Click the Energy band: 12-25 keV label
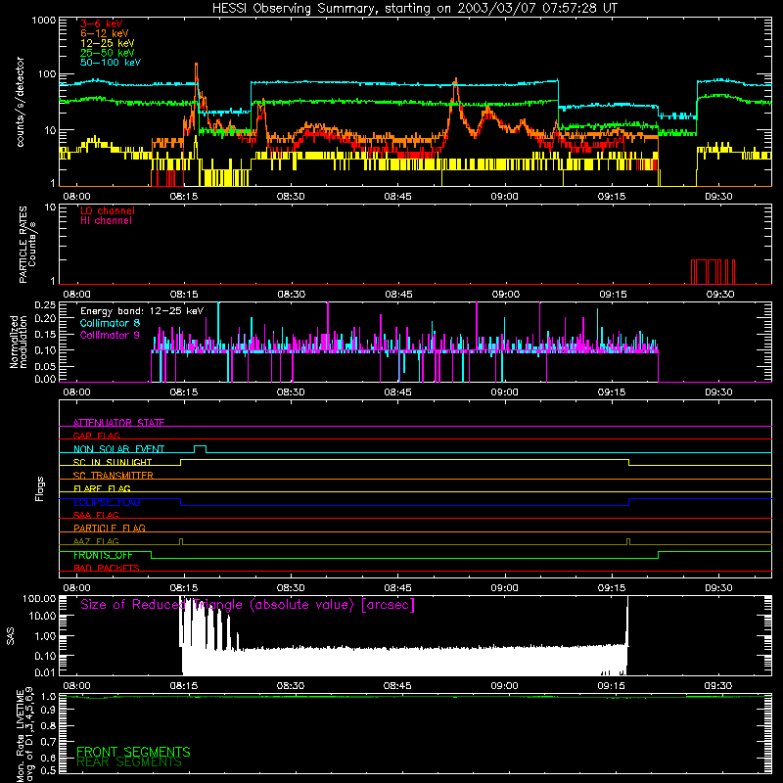Image resolution: width=783 pixels, height=783 pixels. coord(142,311)
